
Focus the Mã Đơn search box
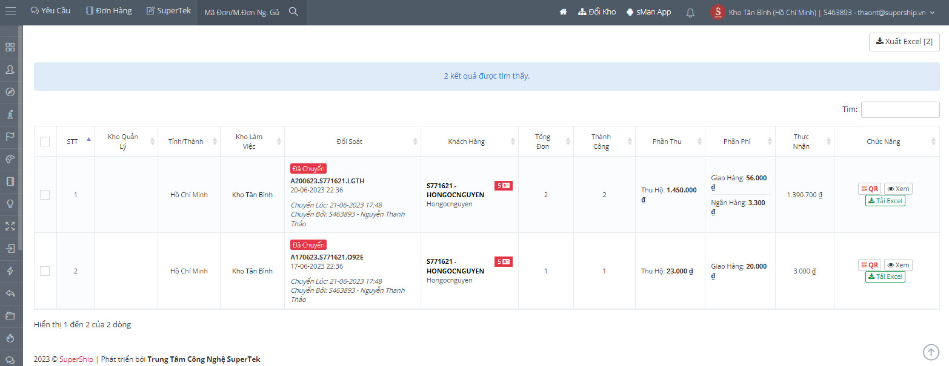(242, 13)
